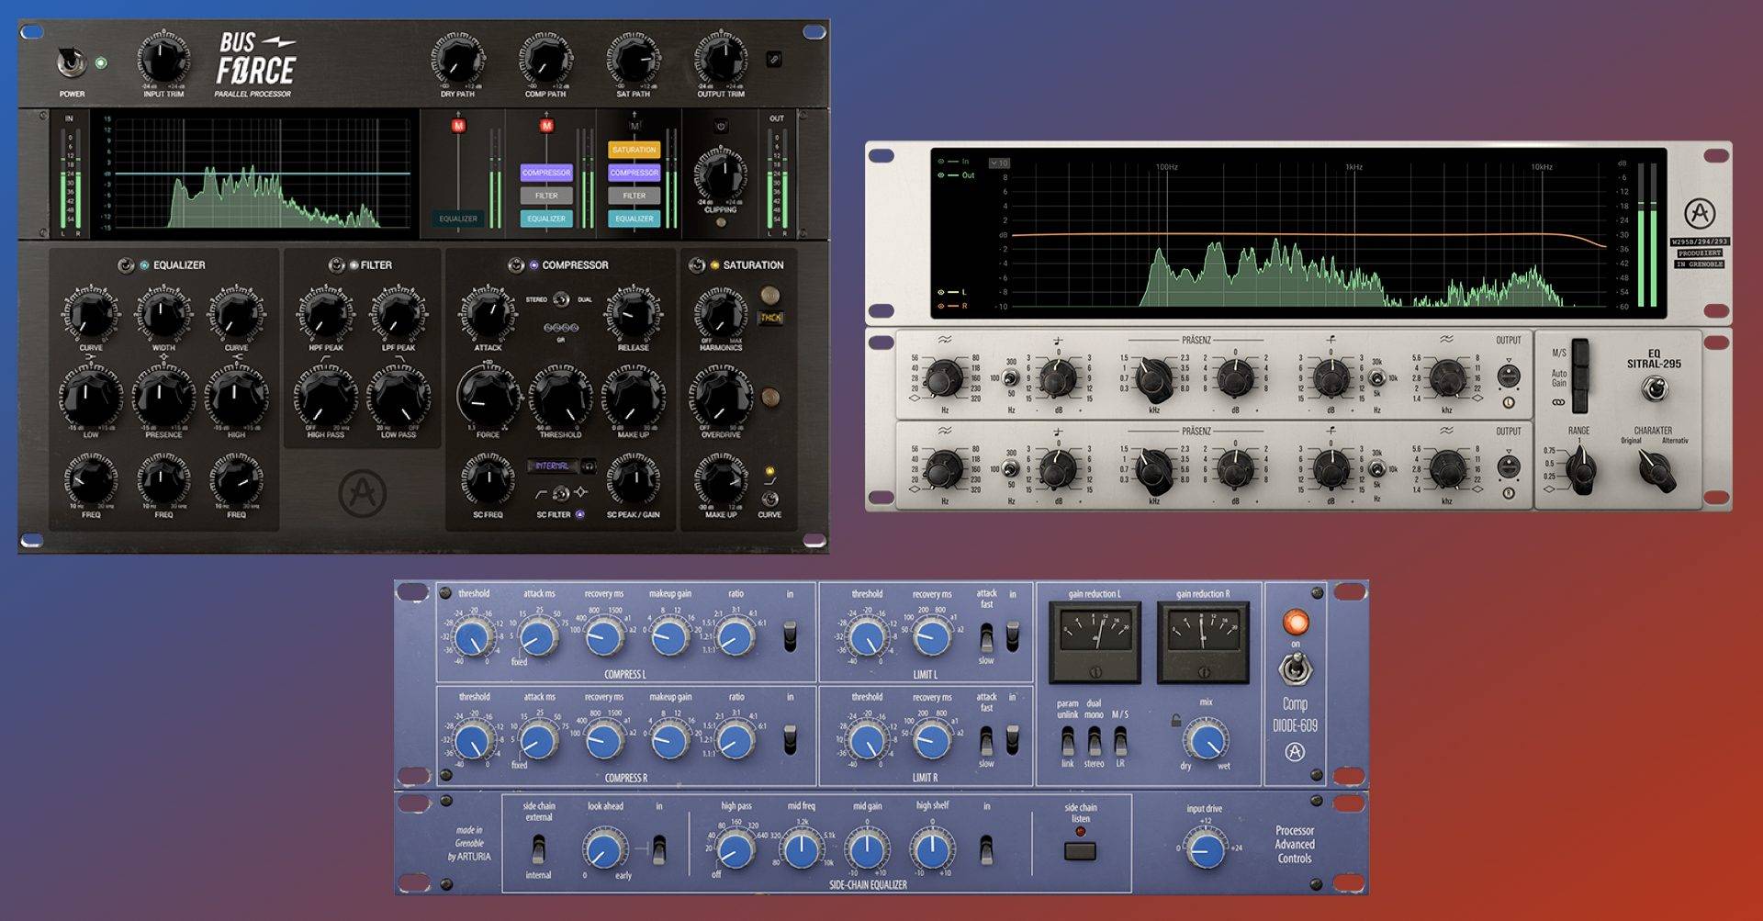1763x921 pixels.
Task: Open the INTERNAL sidechain source selector
Action: 552,466
